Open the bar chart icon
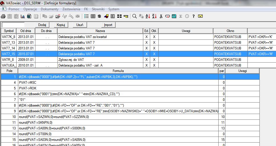 23,16
